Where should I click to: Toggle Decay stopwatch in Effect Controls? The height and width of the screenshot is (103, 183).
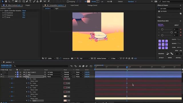tap(5, 17)
